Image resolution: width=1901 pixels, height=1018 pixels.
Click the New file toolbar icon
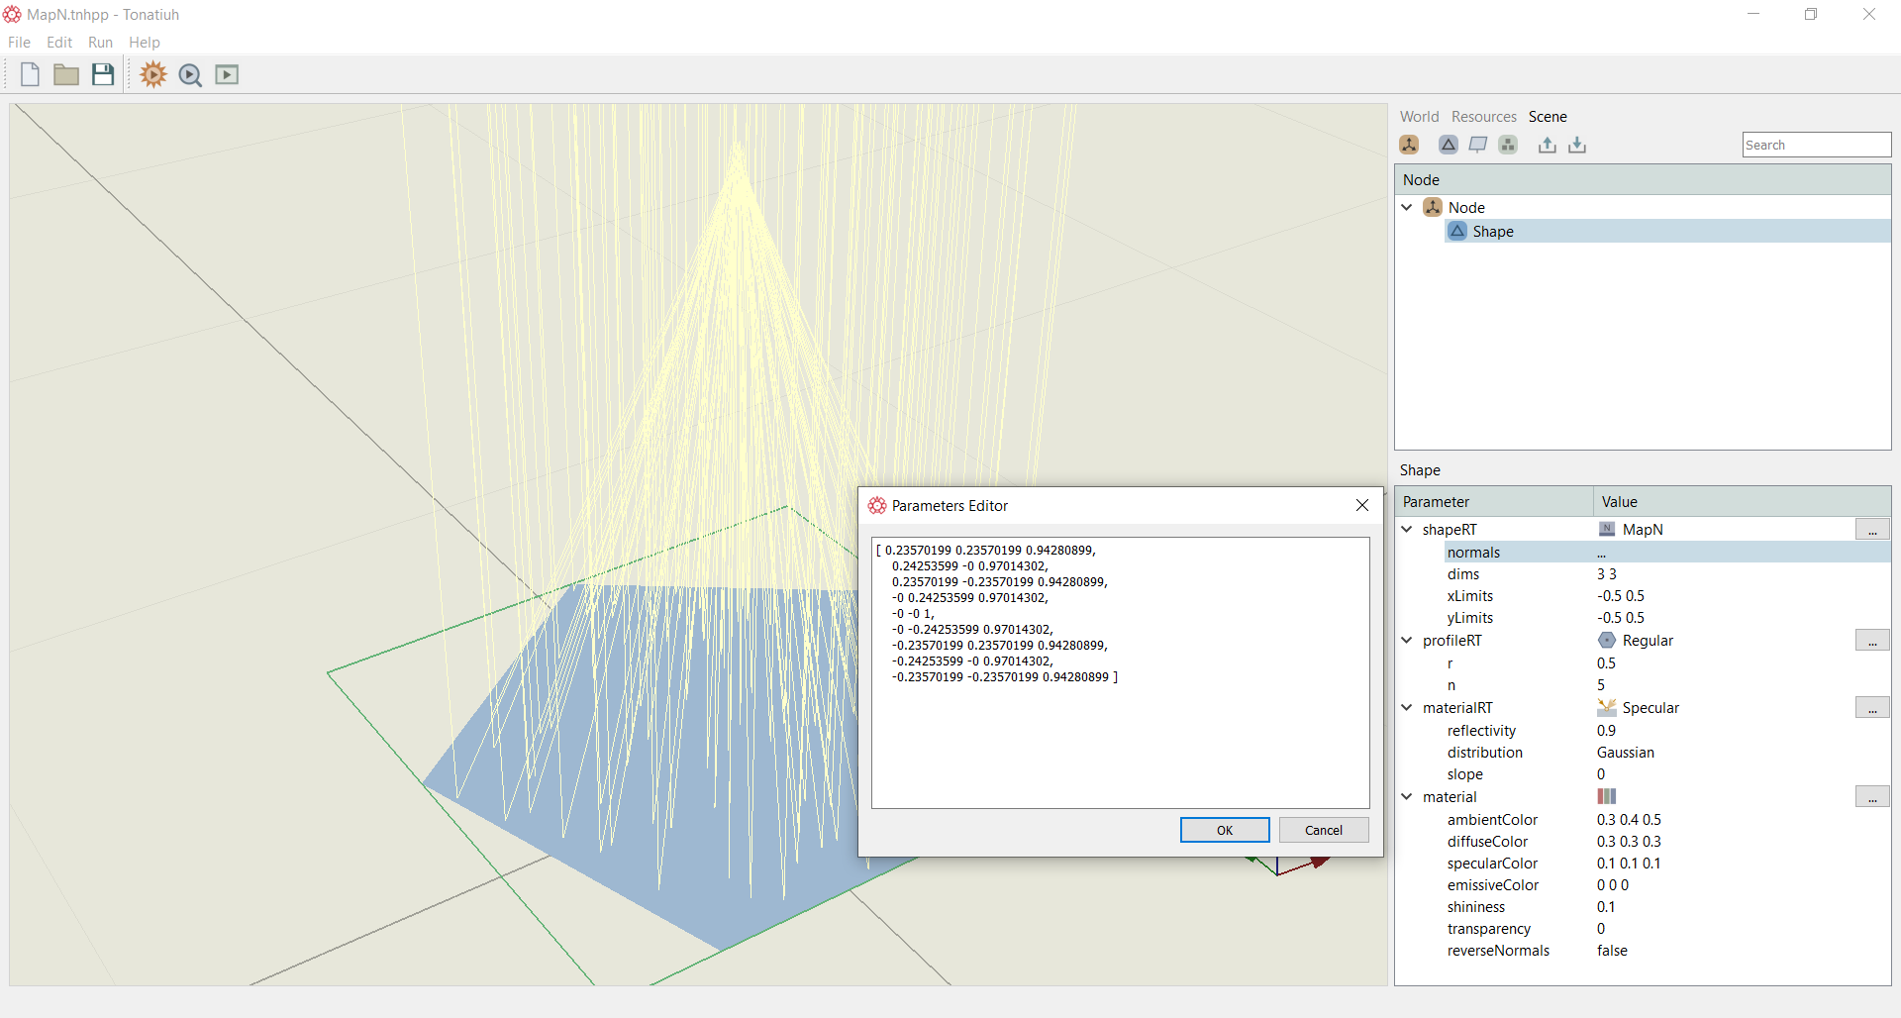(30, 74)
